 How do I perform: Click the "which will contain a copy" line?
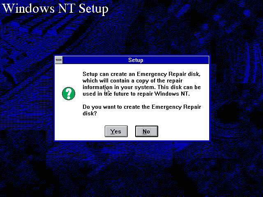(x=132, y=80)
